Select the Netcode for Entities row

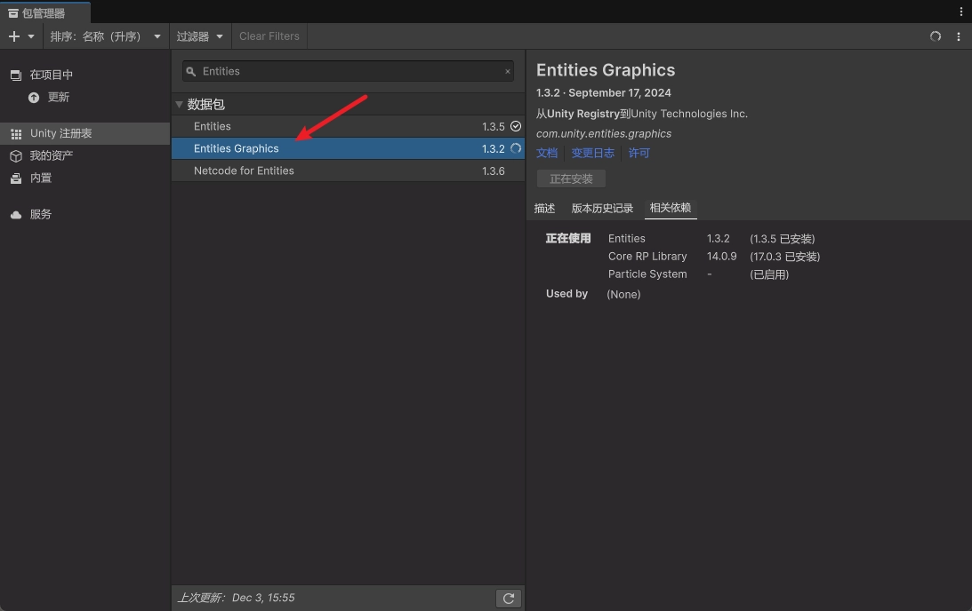tap(348, 171)
